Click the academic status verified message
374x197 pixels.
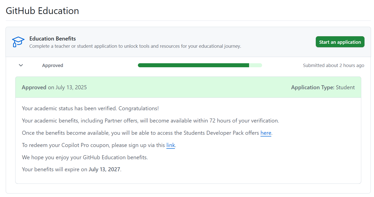(x=90, y=108)
